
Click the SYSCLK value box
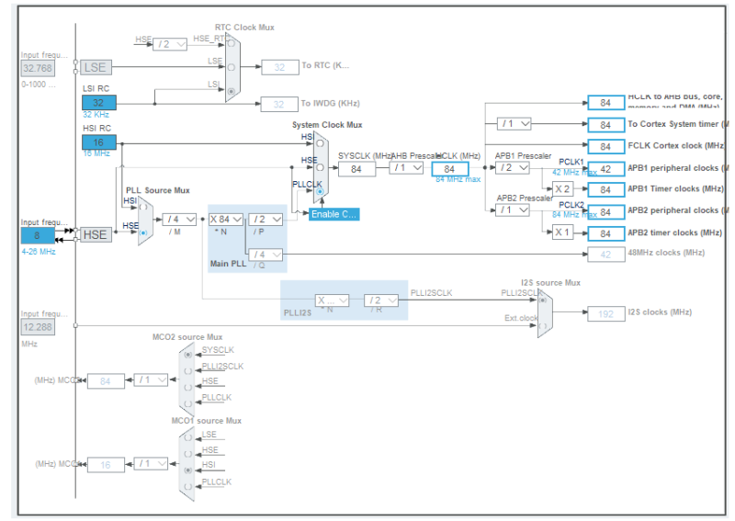coord(356,169)
